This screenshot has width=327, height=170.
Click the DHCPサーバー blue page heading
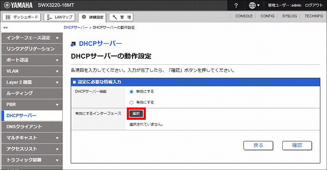coord(100,44)
